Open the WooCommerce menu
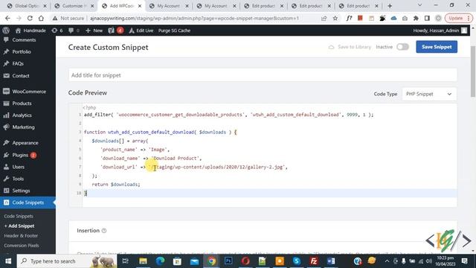Screen dimensions: 476x268 point(29,92)
